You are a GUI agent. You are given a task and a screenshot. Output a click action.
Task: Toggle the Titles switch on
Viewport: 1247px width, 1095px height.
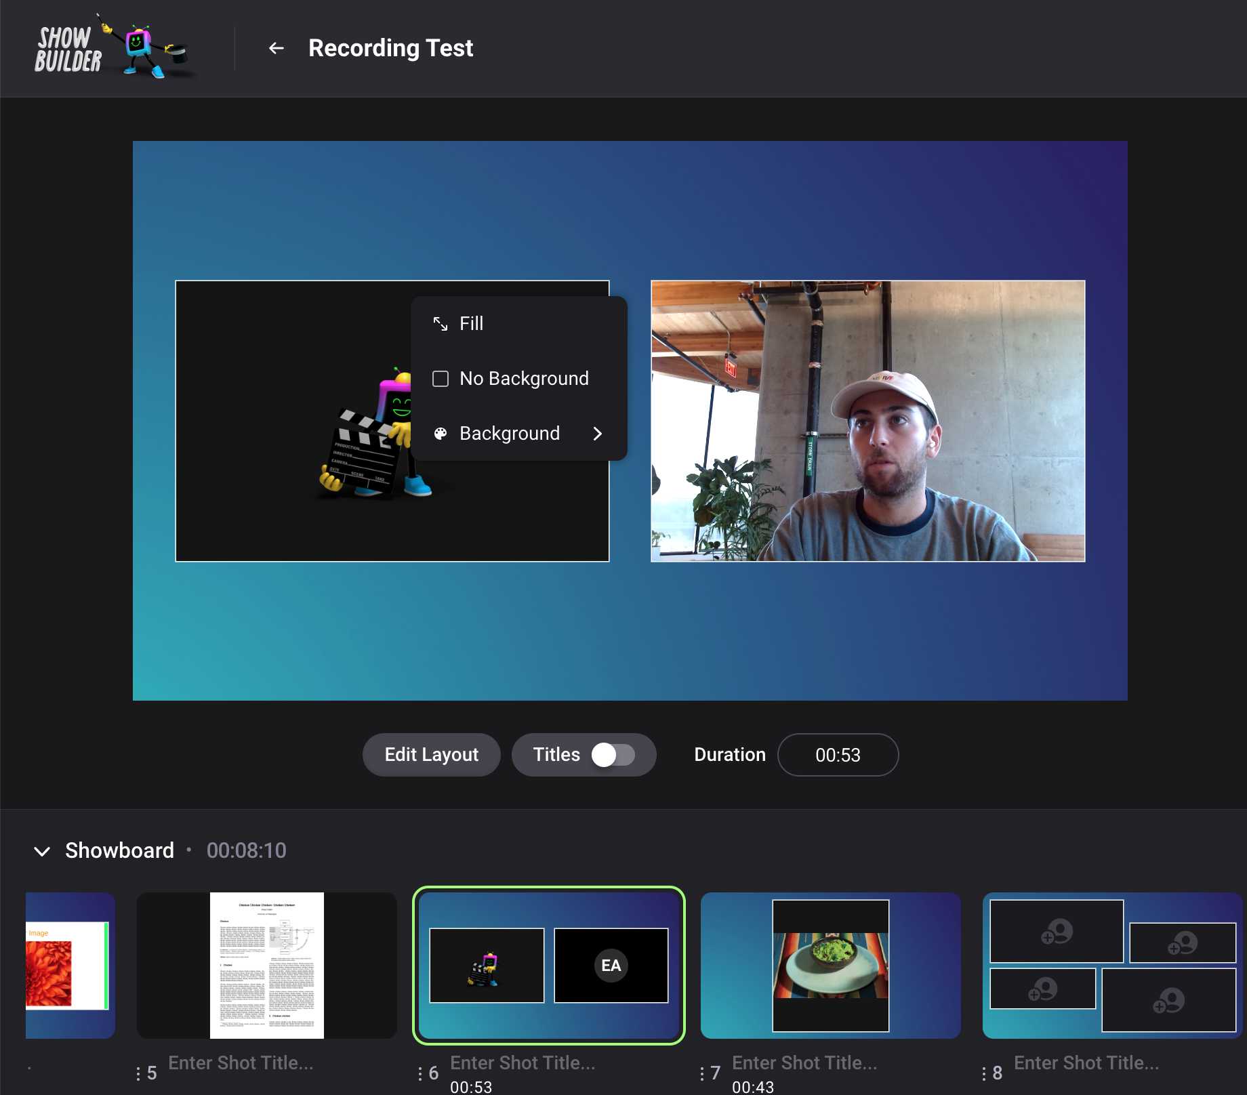point(613,755)
